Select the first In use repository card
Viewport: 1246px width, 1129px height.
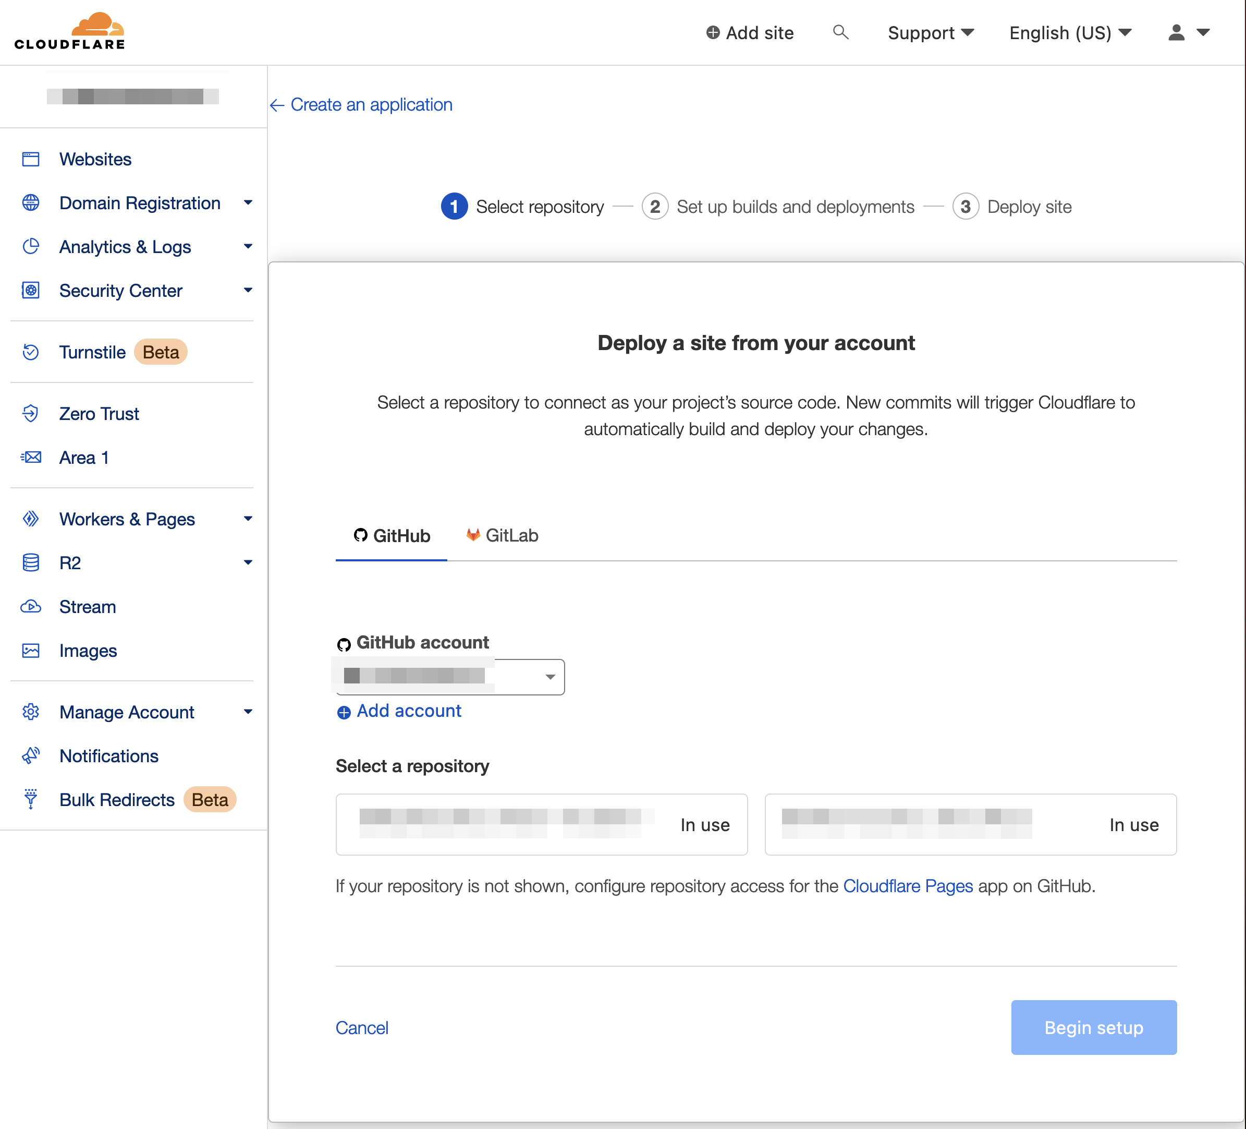click(x=542, y=825)
